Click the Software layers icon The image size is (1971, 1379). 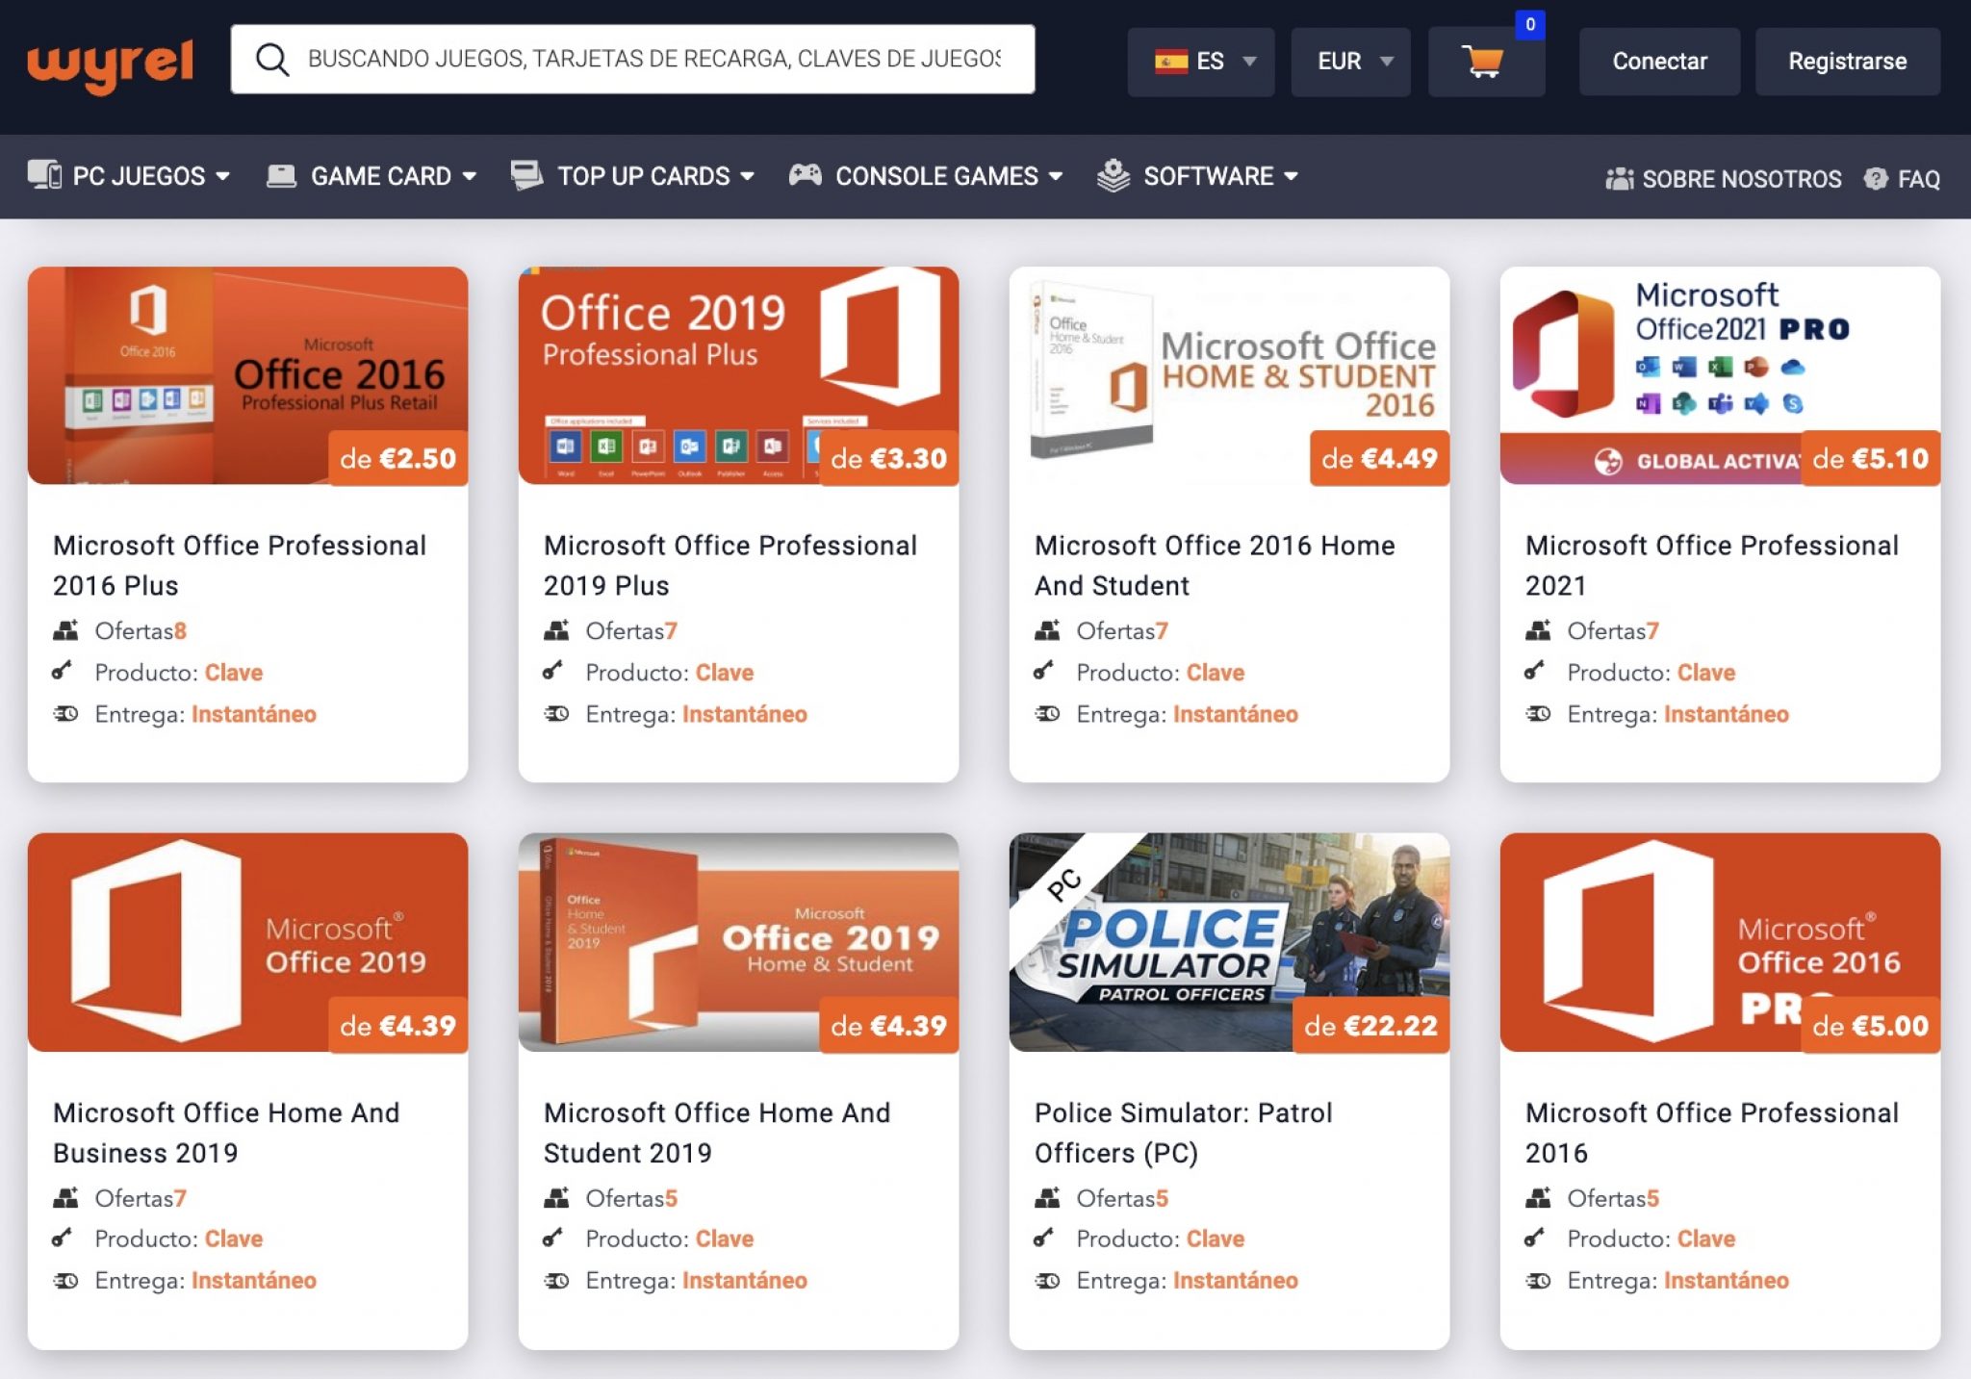(1113, 175)
